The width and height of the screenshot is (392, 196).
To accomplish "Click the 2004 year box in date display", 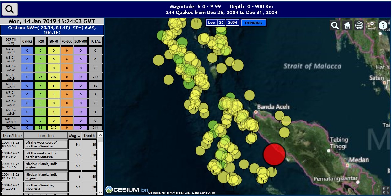I will pyautogui.click(x=233, y=23).
